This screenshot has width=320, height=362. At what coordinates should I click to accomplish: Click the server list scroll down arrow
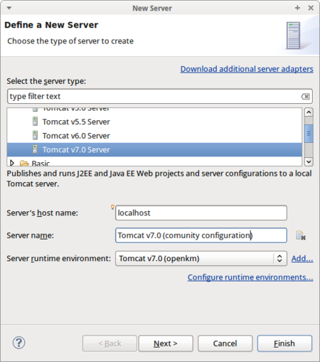tap(309, 161)
